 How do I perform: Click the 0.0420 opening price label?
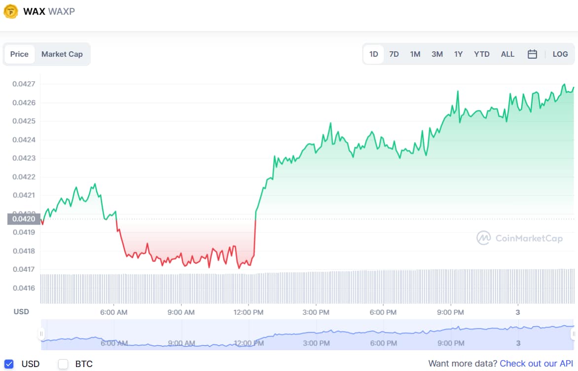tap(24, 219)
